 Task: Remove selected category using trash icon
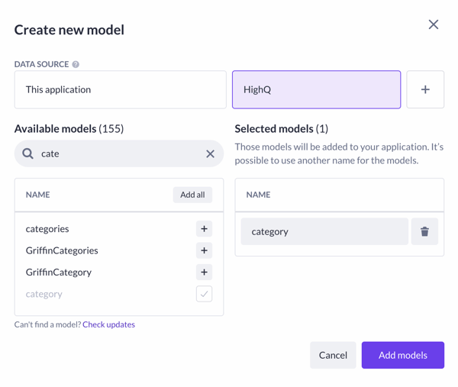pyautogui.click(x=424, y=231)
